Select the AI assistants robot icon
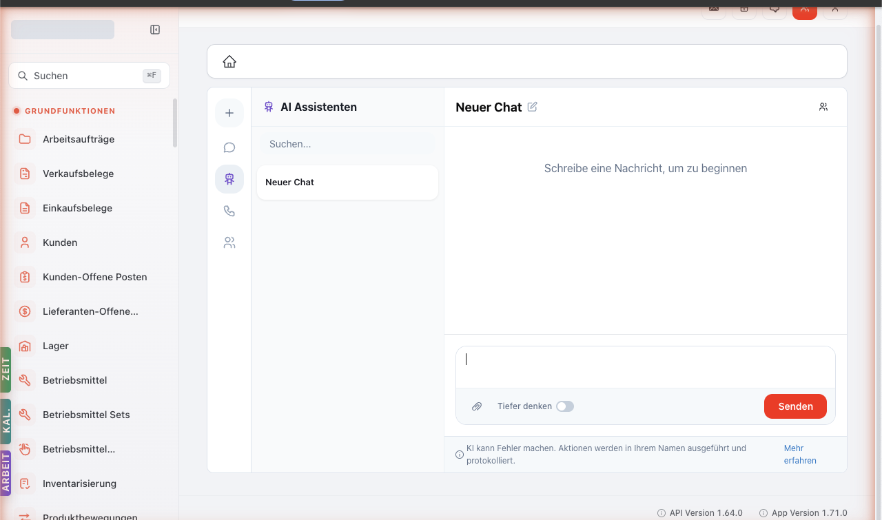The width and height of the screenshot is (882, 520). point(229,179)
